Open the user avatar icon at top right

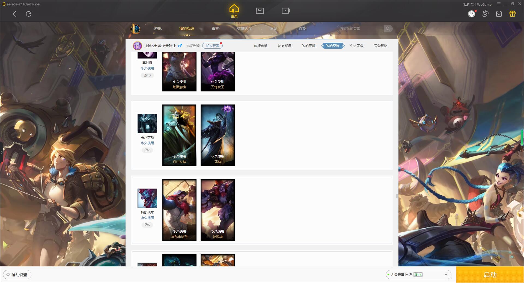(x=472, y=14)
